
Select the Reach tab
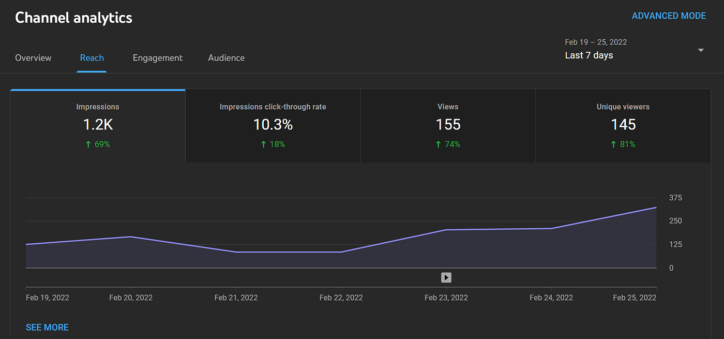click(x=92, y=58)
